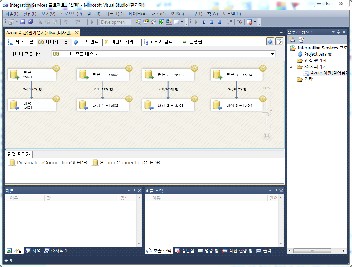Collapse the SSIS 패키지 folder node

292,67
